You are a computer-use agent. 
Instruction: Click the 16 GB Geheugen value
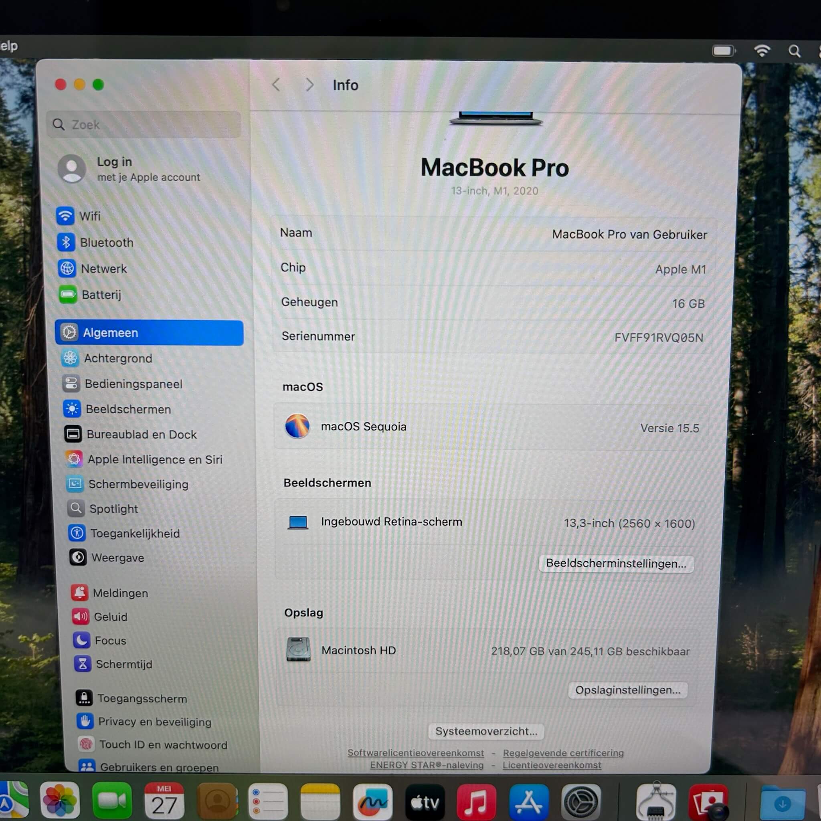[x=688, y=303]
